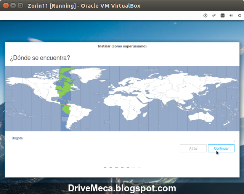
Task: Open the En keyboard layout indicator
Action: pyautogui.click(x=223, y=15)
